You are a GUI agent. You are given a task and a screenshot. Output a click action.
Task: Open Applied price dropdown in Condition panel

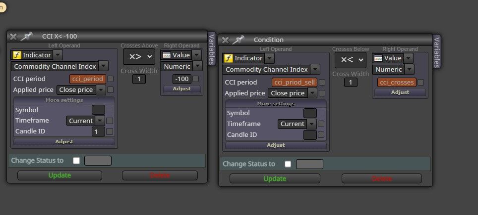click(x=312, y=93)
